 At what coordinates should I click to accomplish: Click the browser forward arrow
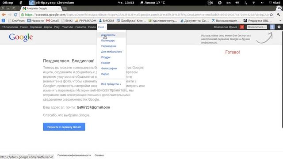pos(10,15)
